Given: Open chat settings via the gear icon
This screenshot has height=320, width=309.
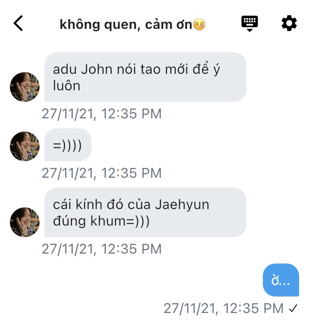Looking at the screenshot, I should [289, 23].
